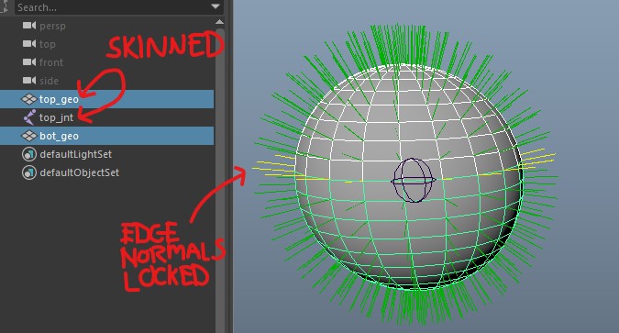This screenshot has height=333, width=619.
Task: Click the persp camera icon
Action: click(29, 26)
